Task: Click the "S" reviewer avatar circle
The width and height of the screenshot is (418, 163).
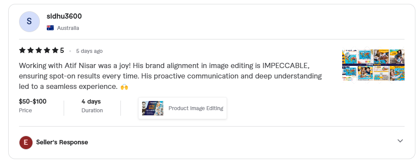Action: [x=29, y=22]
